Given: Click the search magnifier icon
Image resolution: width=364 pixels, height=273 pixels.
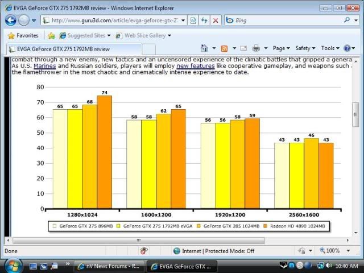Looking at the screenshot, I should (x=347, y=20).
